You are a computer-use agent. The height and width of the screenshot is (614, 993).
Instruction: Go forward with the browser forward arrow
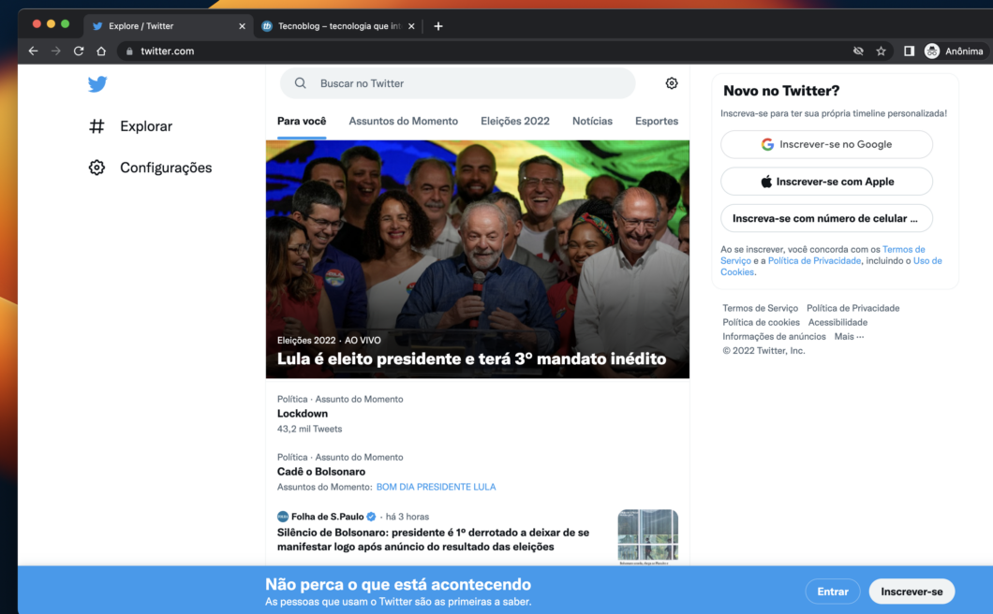point(55,51)
